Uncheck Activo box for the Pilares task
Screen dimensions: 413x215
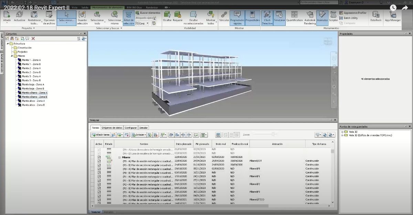pyautogui.click(x=99, y=157)
